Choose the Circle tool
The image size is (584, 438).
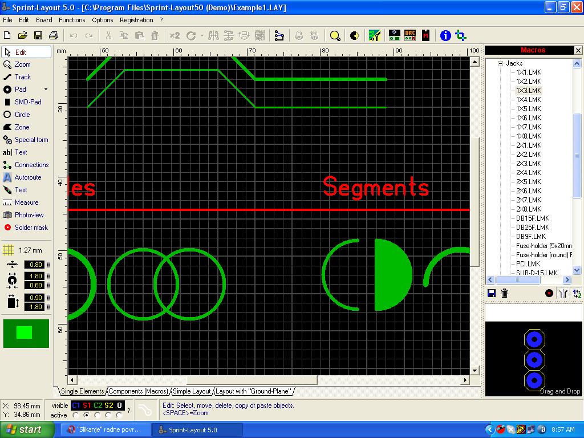coord(22,115)
